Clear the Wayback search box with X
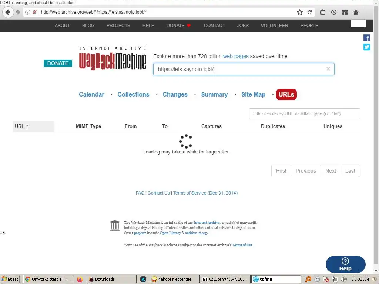 point(328,69)
